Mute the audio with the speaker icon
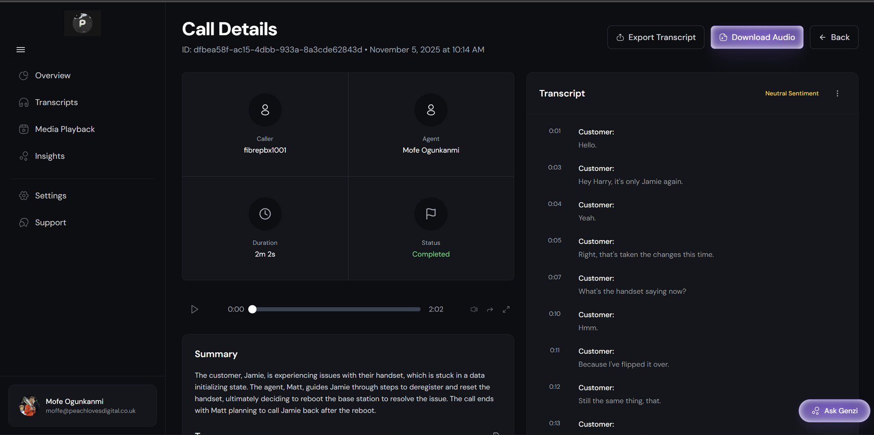 (x=473, y=309)
